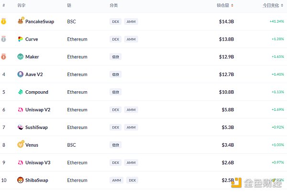Click the Maker logo icon

(20, 57)
